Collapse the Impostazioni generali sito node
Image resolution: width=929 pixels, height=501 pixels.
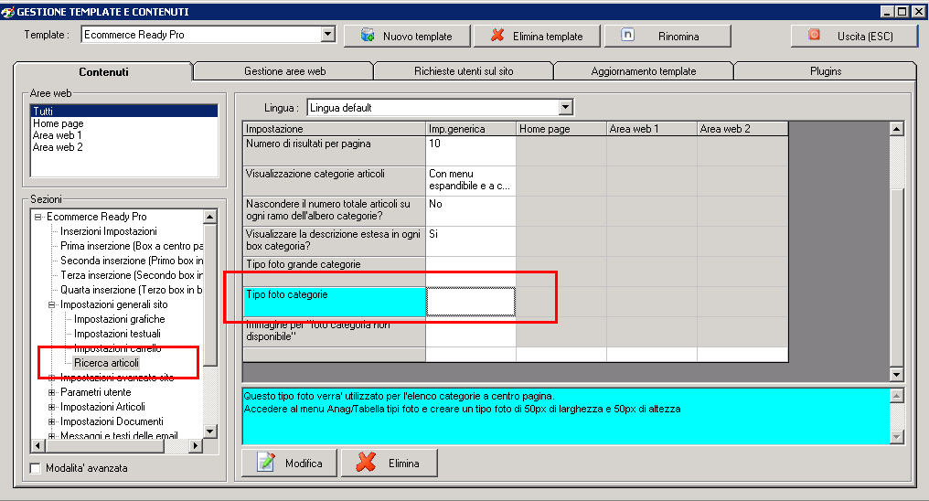tap(51, 304)
